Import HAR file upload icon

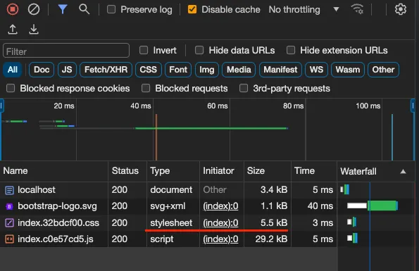(13, 30)
